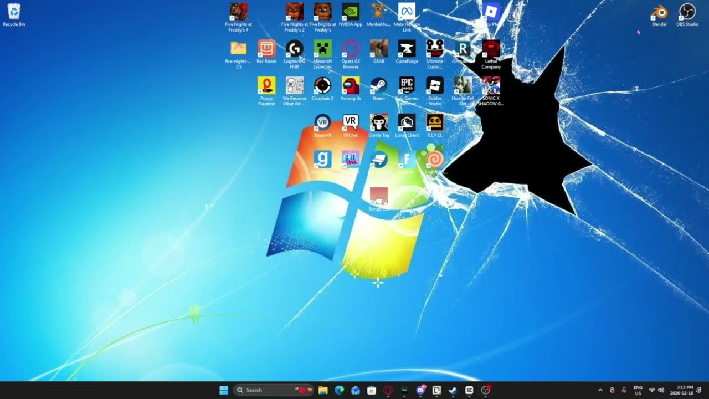Select the Fall Guys shortcut
This screenshot has height=399, width=709.
[x=351, y=162]
